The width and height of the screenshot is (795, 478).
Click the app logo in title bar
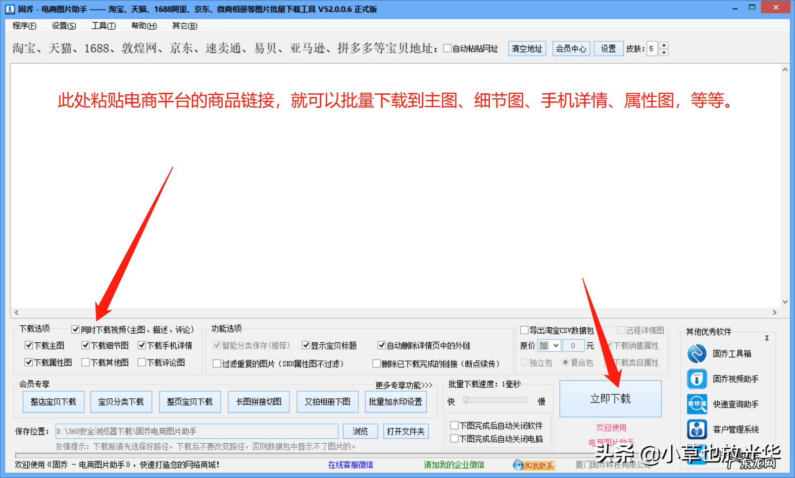[x=10, y=9]
